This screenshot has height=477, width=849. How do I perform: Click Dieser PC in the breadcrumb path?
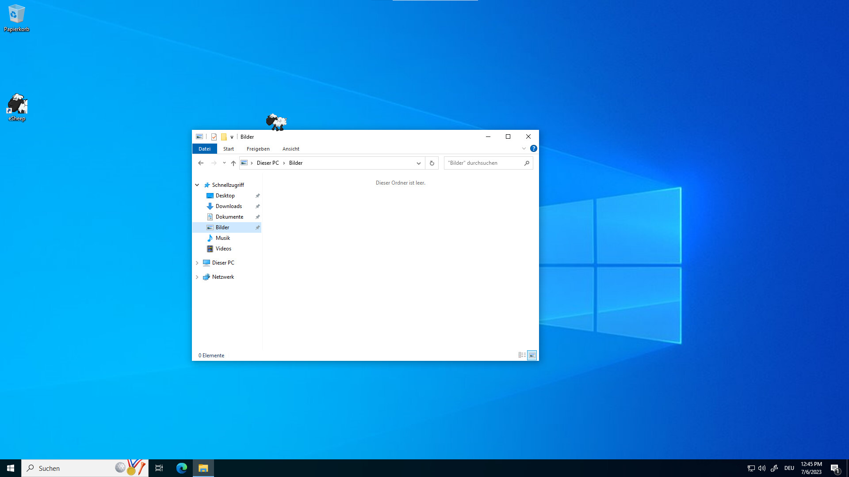pyautogui.click(x=268, y=163)
